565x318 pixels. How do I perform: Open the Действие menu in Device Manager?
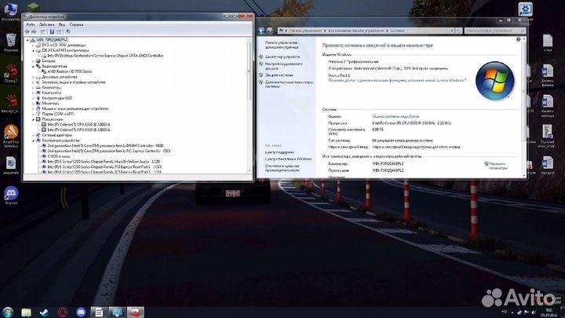point(46,23)
